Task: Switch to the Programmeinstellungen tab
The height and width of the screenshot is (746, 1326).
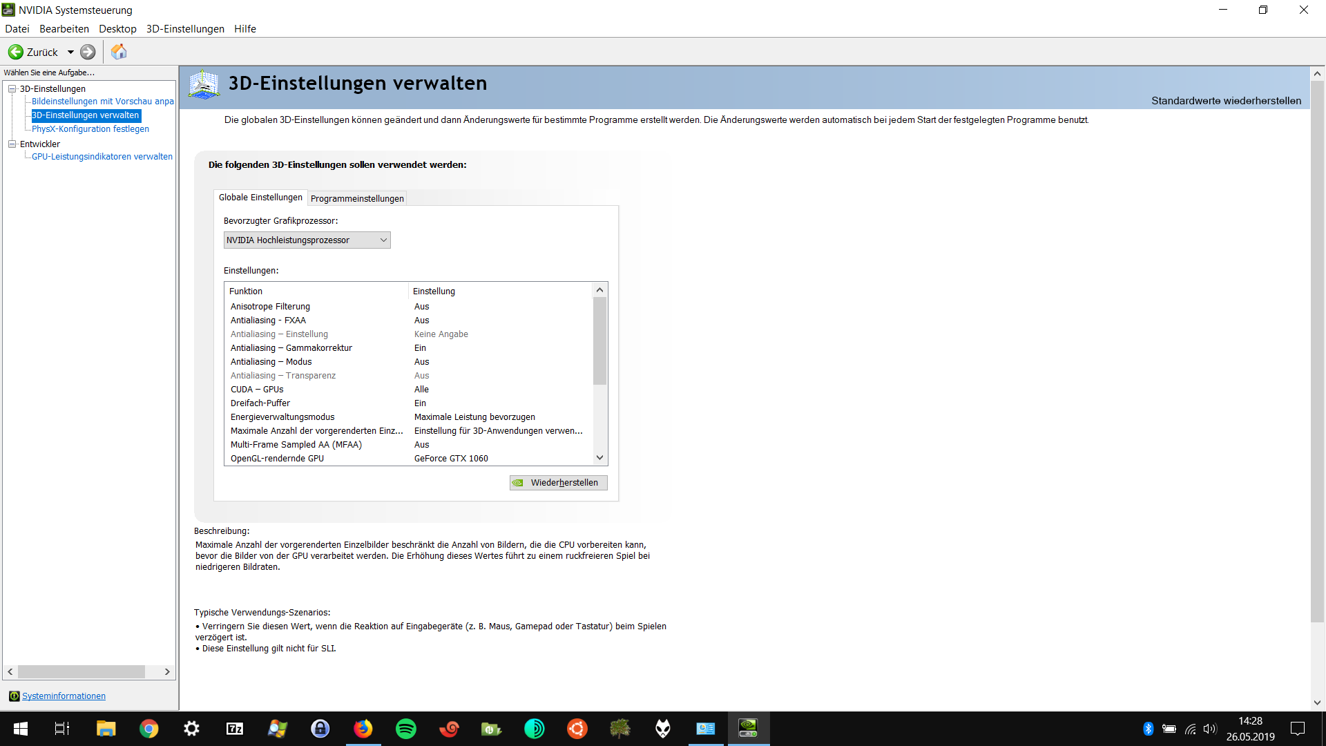Action: pyautogui.click(x=357, y=198)
